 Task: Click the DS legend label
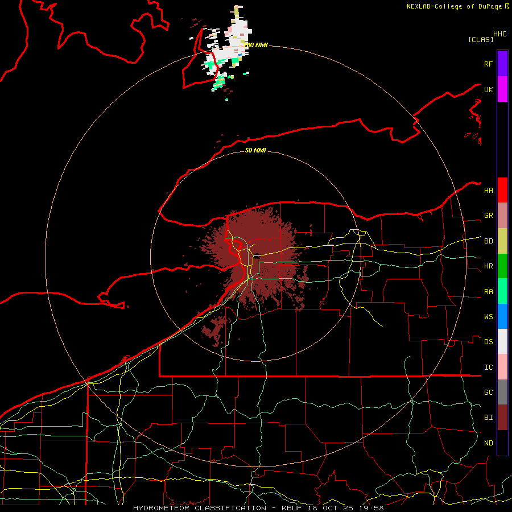point(488,341)
